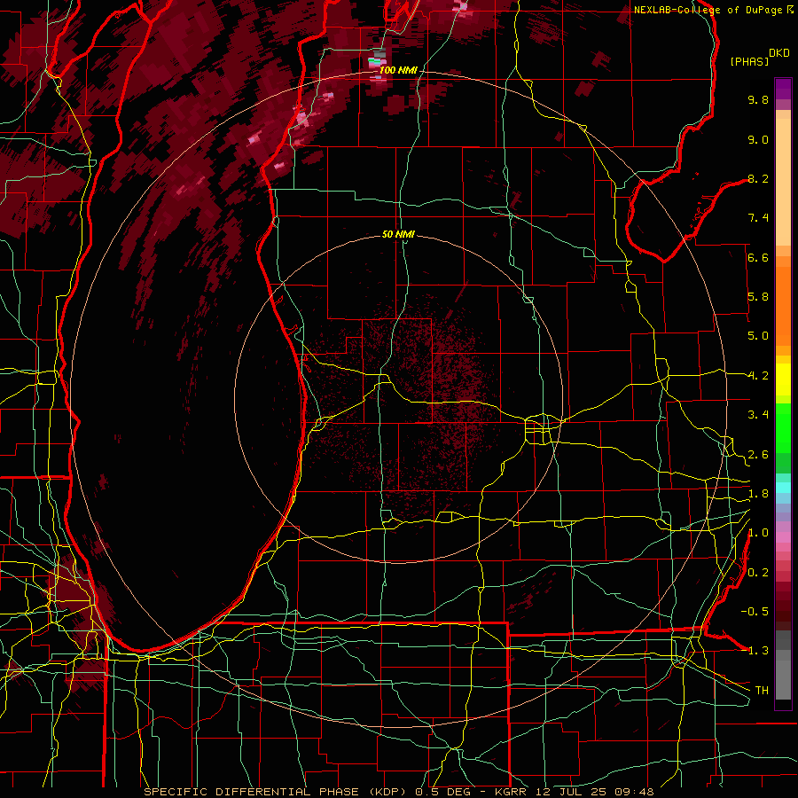Click the TH label on the color scale
This screenshot has width=798, height=798.
click(x=762, y=691)
